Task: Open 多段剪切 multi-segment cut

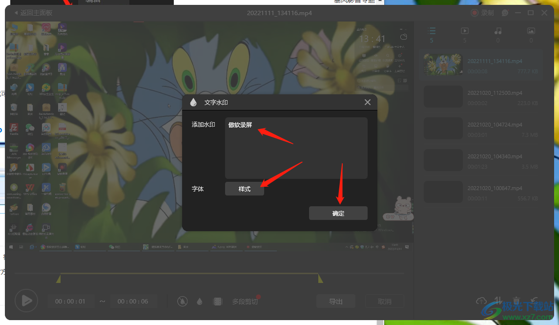Action: pos(245,302)
